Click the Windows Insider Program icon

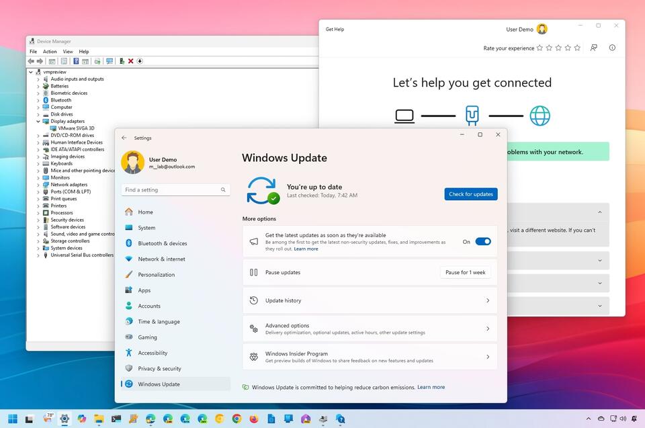253,357
